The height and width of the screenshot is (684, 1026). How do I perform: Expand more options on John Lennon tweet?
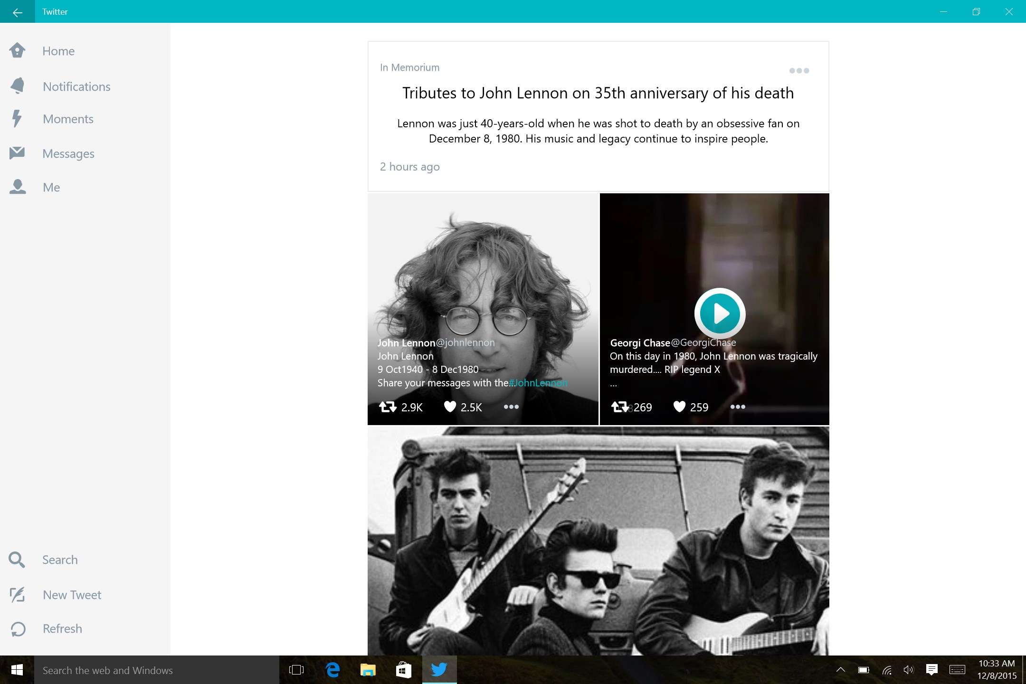click(x=511, y=407)
